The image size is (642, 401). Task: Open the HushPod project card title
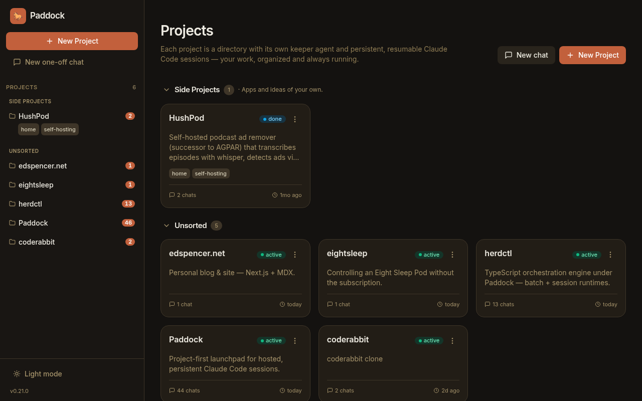[x=187, y=118]
